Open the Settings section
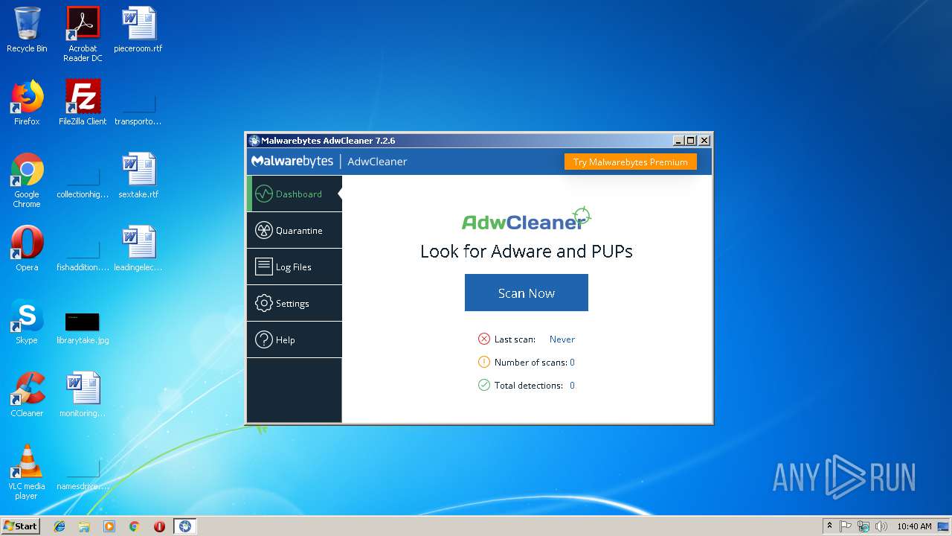Viewport: 952px width, 536px height. (295, 303)
